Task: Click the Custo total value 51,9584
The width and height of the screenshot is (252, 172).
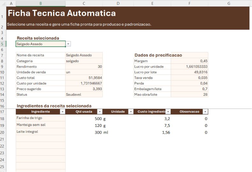Action: [x=84, y=78]
